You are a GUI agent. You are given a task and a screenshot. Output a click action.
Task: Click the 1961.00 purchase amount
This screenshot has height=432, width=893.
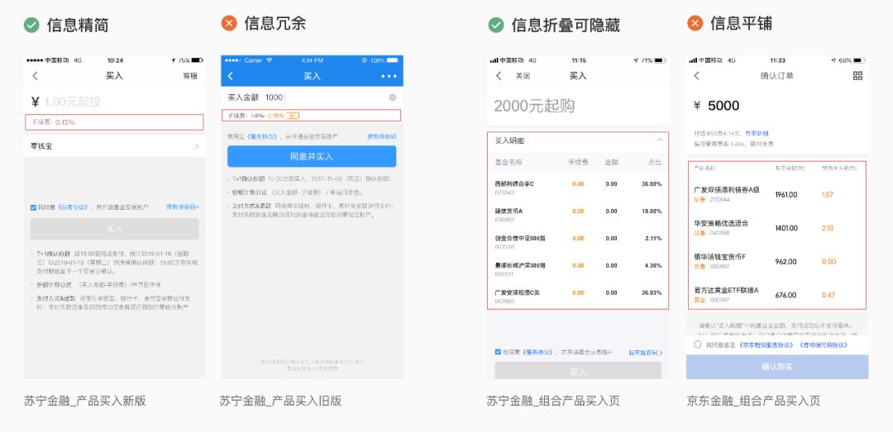tap(786, 195)
